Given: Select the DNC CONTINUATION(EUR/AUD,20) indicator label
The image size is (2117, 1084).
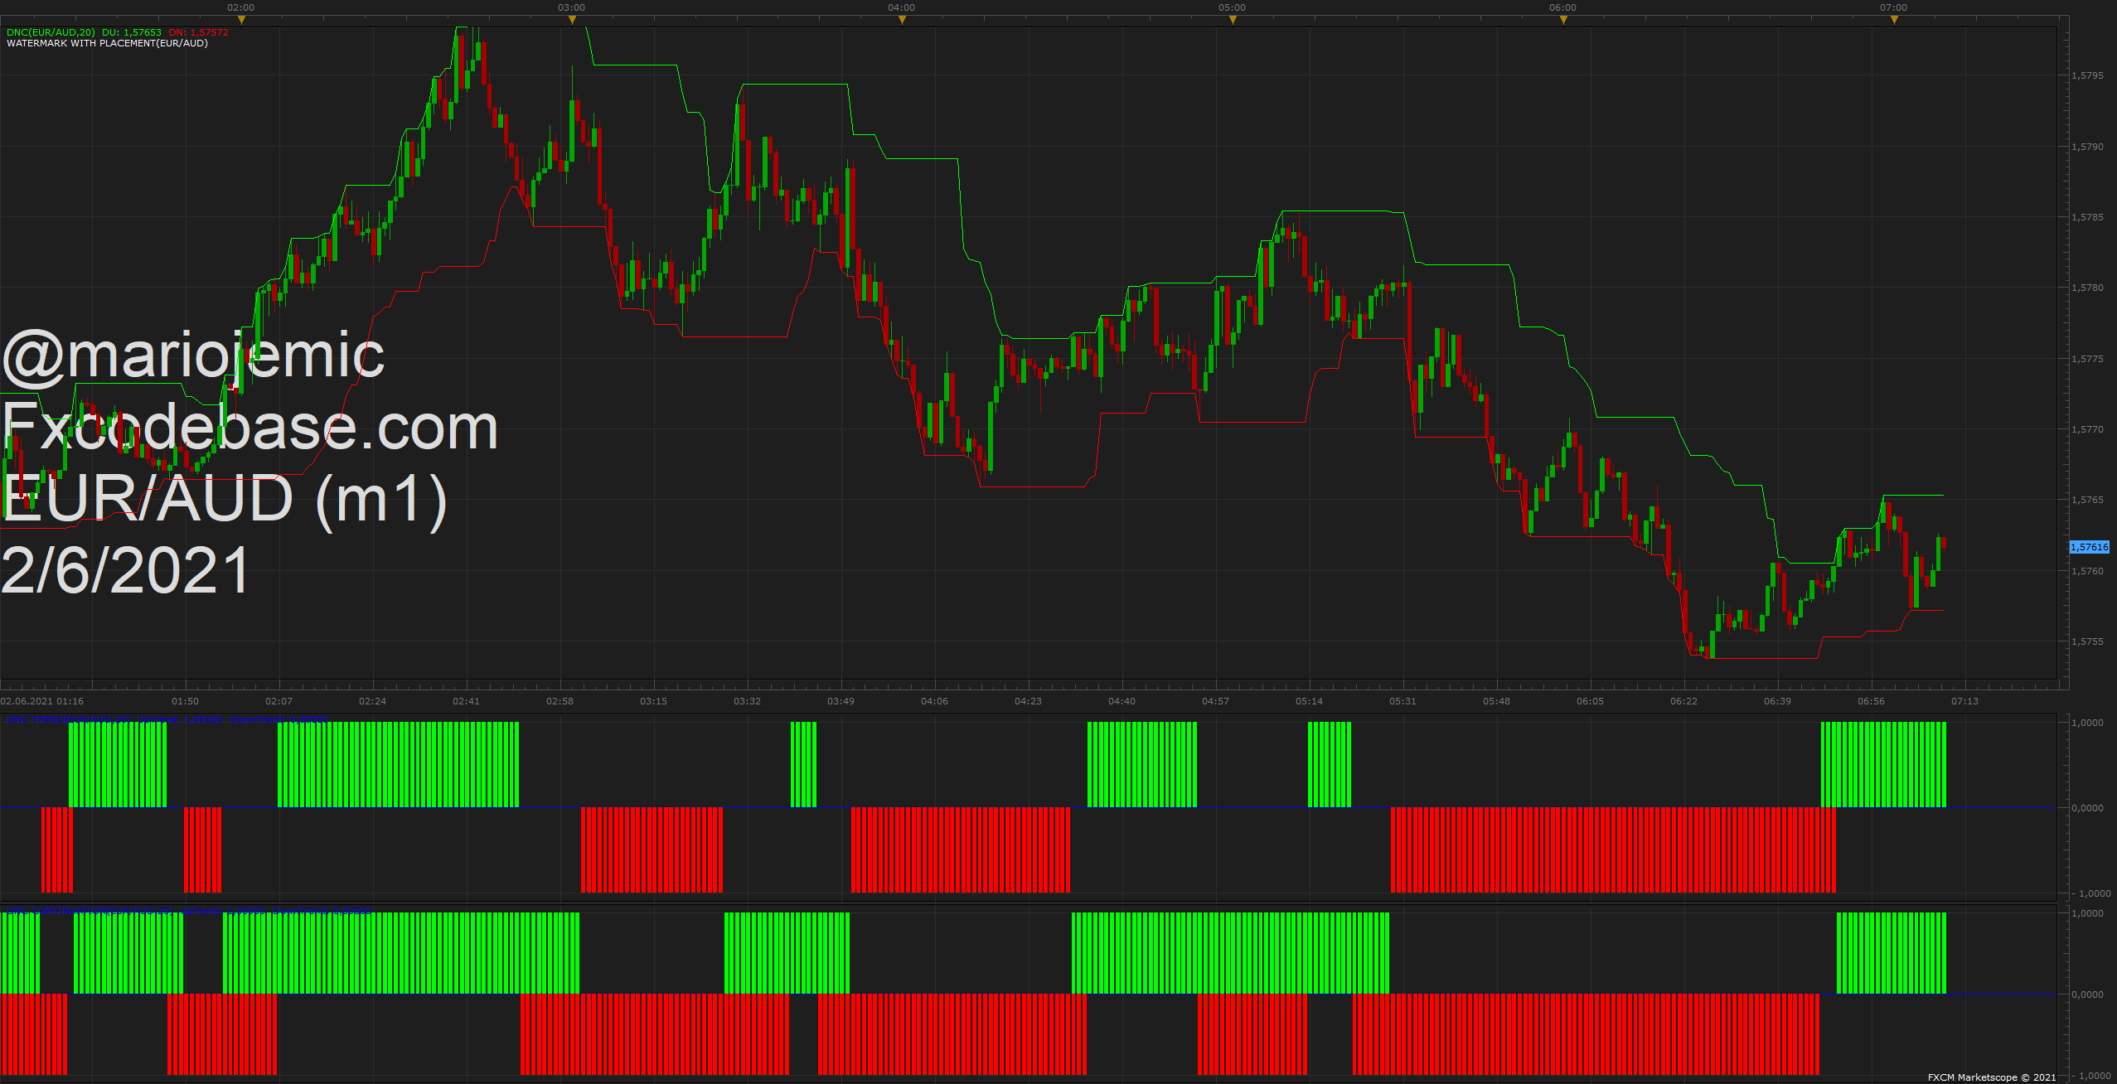Looking at the screenshot, I should pos(90,912).
